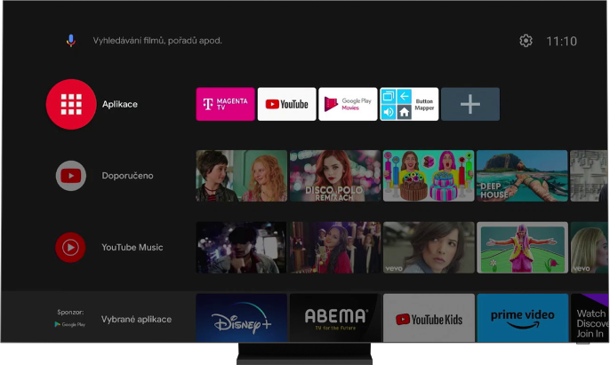Play the music video with woman in red

pyautogui.click(x=335, y=247)
